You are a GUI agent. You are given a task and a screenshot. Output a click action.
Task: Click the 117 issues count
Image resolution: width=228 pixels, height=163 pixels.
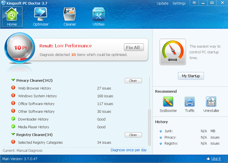click(x=105, y=104)
